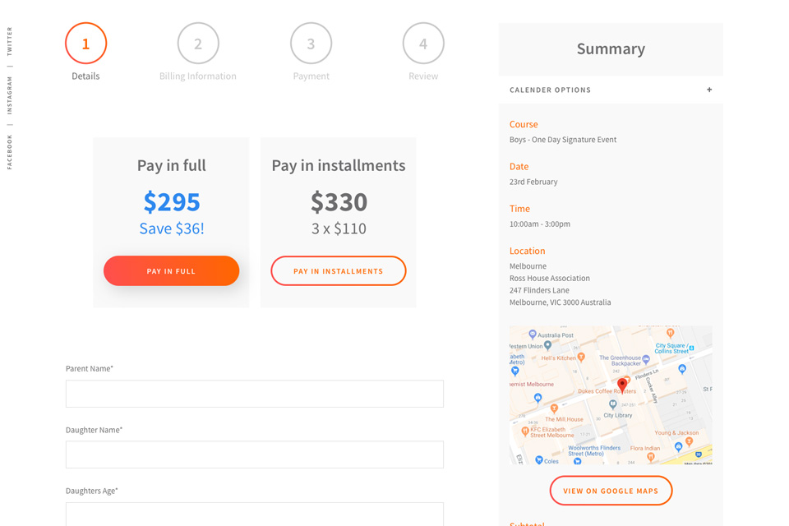789x526 pixels.
Task: Go to step 1 Details circle
Action: 85,44
